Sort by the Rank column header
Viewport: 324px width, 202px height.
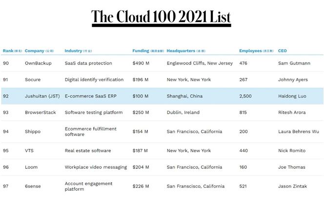coord(12,51)
